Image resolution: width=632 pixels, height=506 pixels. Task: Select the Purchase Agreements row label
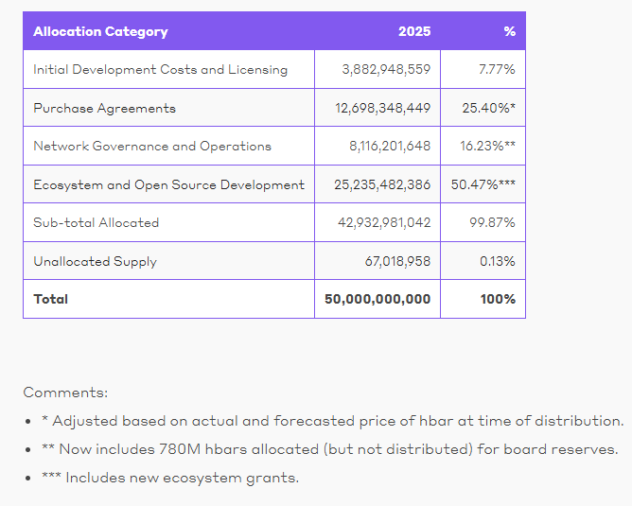104,109
